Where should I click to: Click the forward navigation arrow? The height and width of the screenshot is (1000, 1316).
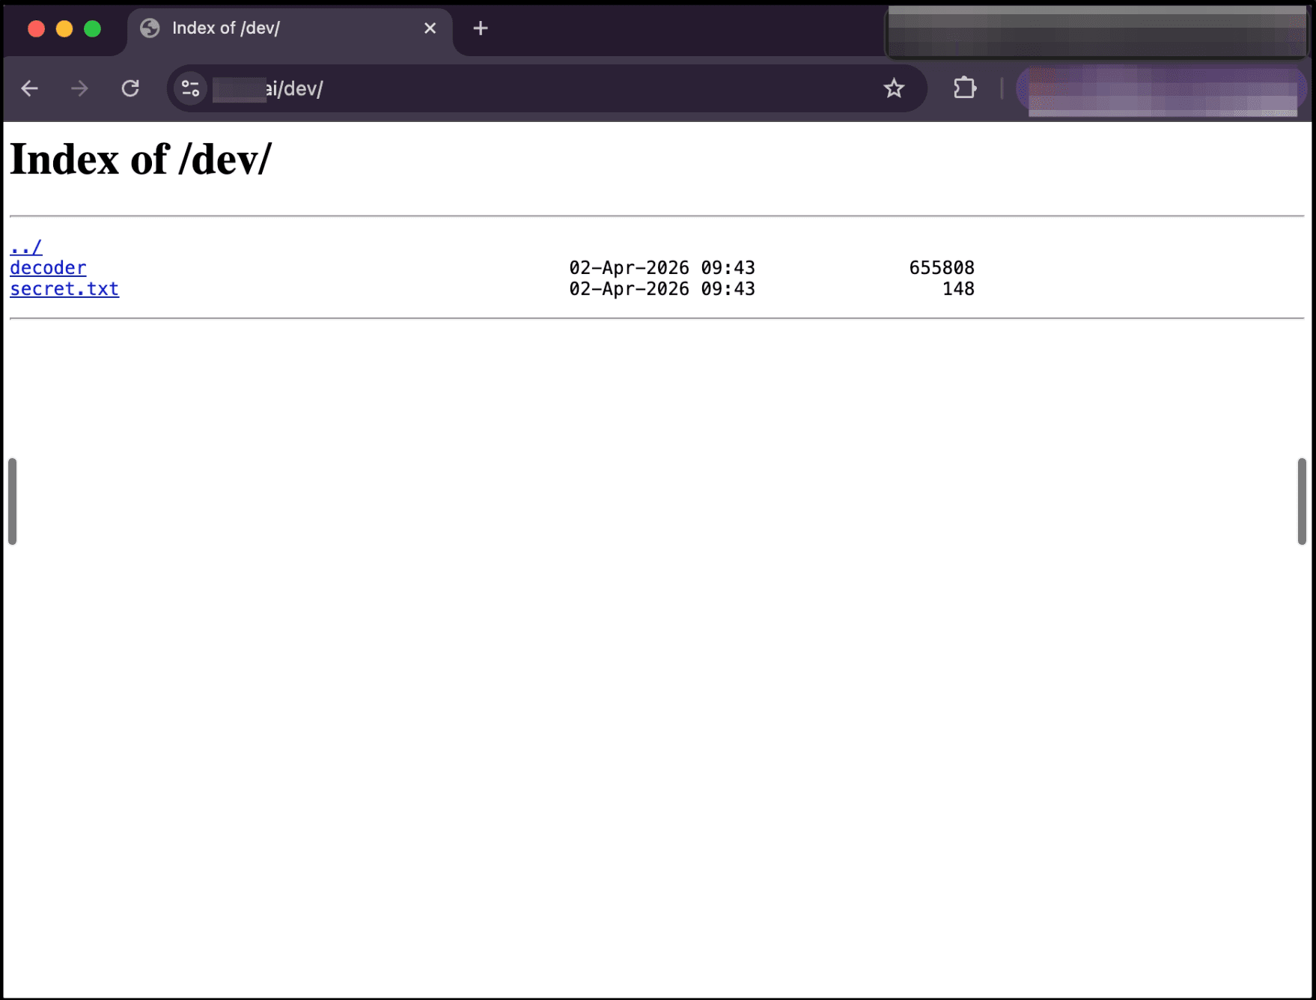click(x=79, y=88)
